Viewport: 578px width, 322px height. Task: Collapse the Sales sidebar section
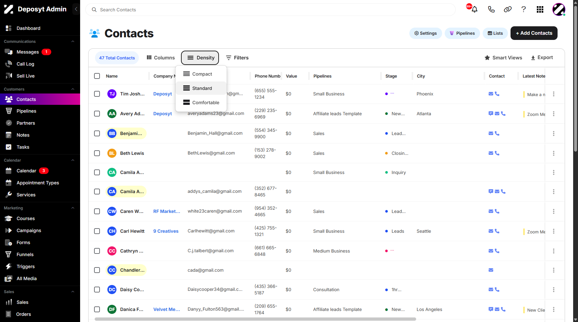pyautogui.click(x=73, y=292)
